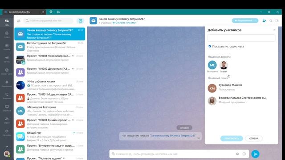Choose Волкова Наталья Сергеевна from recent search
Viewport: 285px width, 160px height.
click(241, 101)
